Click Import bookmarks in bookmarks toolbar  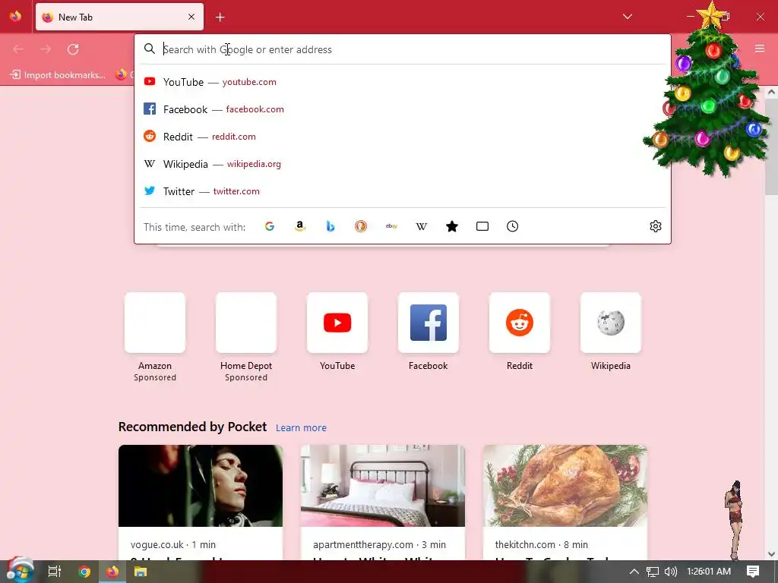click(x=59, y=75)
